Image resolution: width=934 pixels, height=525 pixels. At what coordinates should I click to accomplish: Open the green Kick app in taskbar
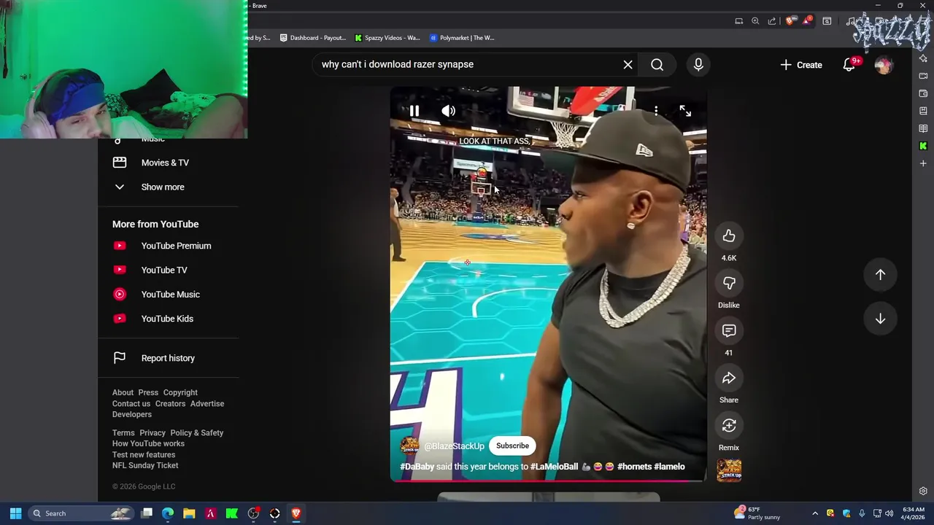pos(232,513)
